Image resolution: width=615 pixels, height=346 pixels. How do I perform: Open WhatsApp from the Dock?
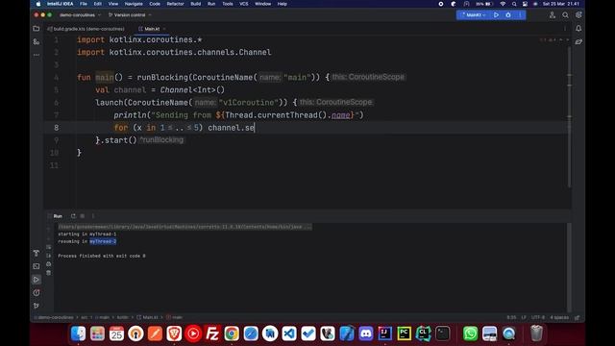click(x=470, y=334)
